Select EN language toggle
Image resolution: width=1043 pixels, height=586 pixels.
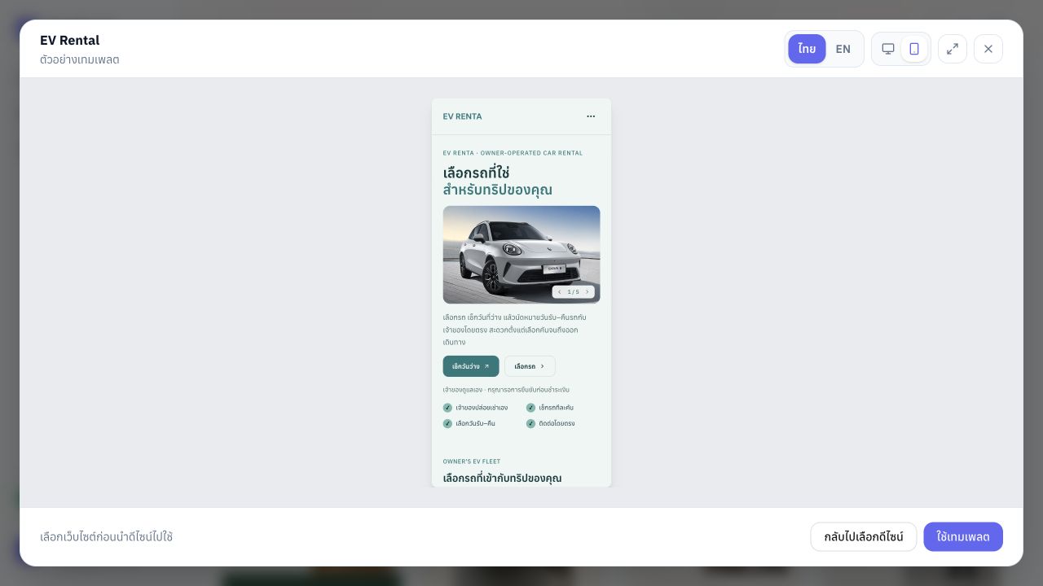[843, 49]
